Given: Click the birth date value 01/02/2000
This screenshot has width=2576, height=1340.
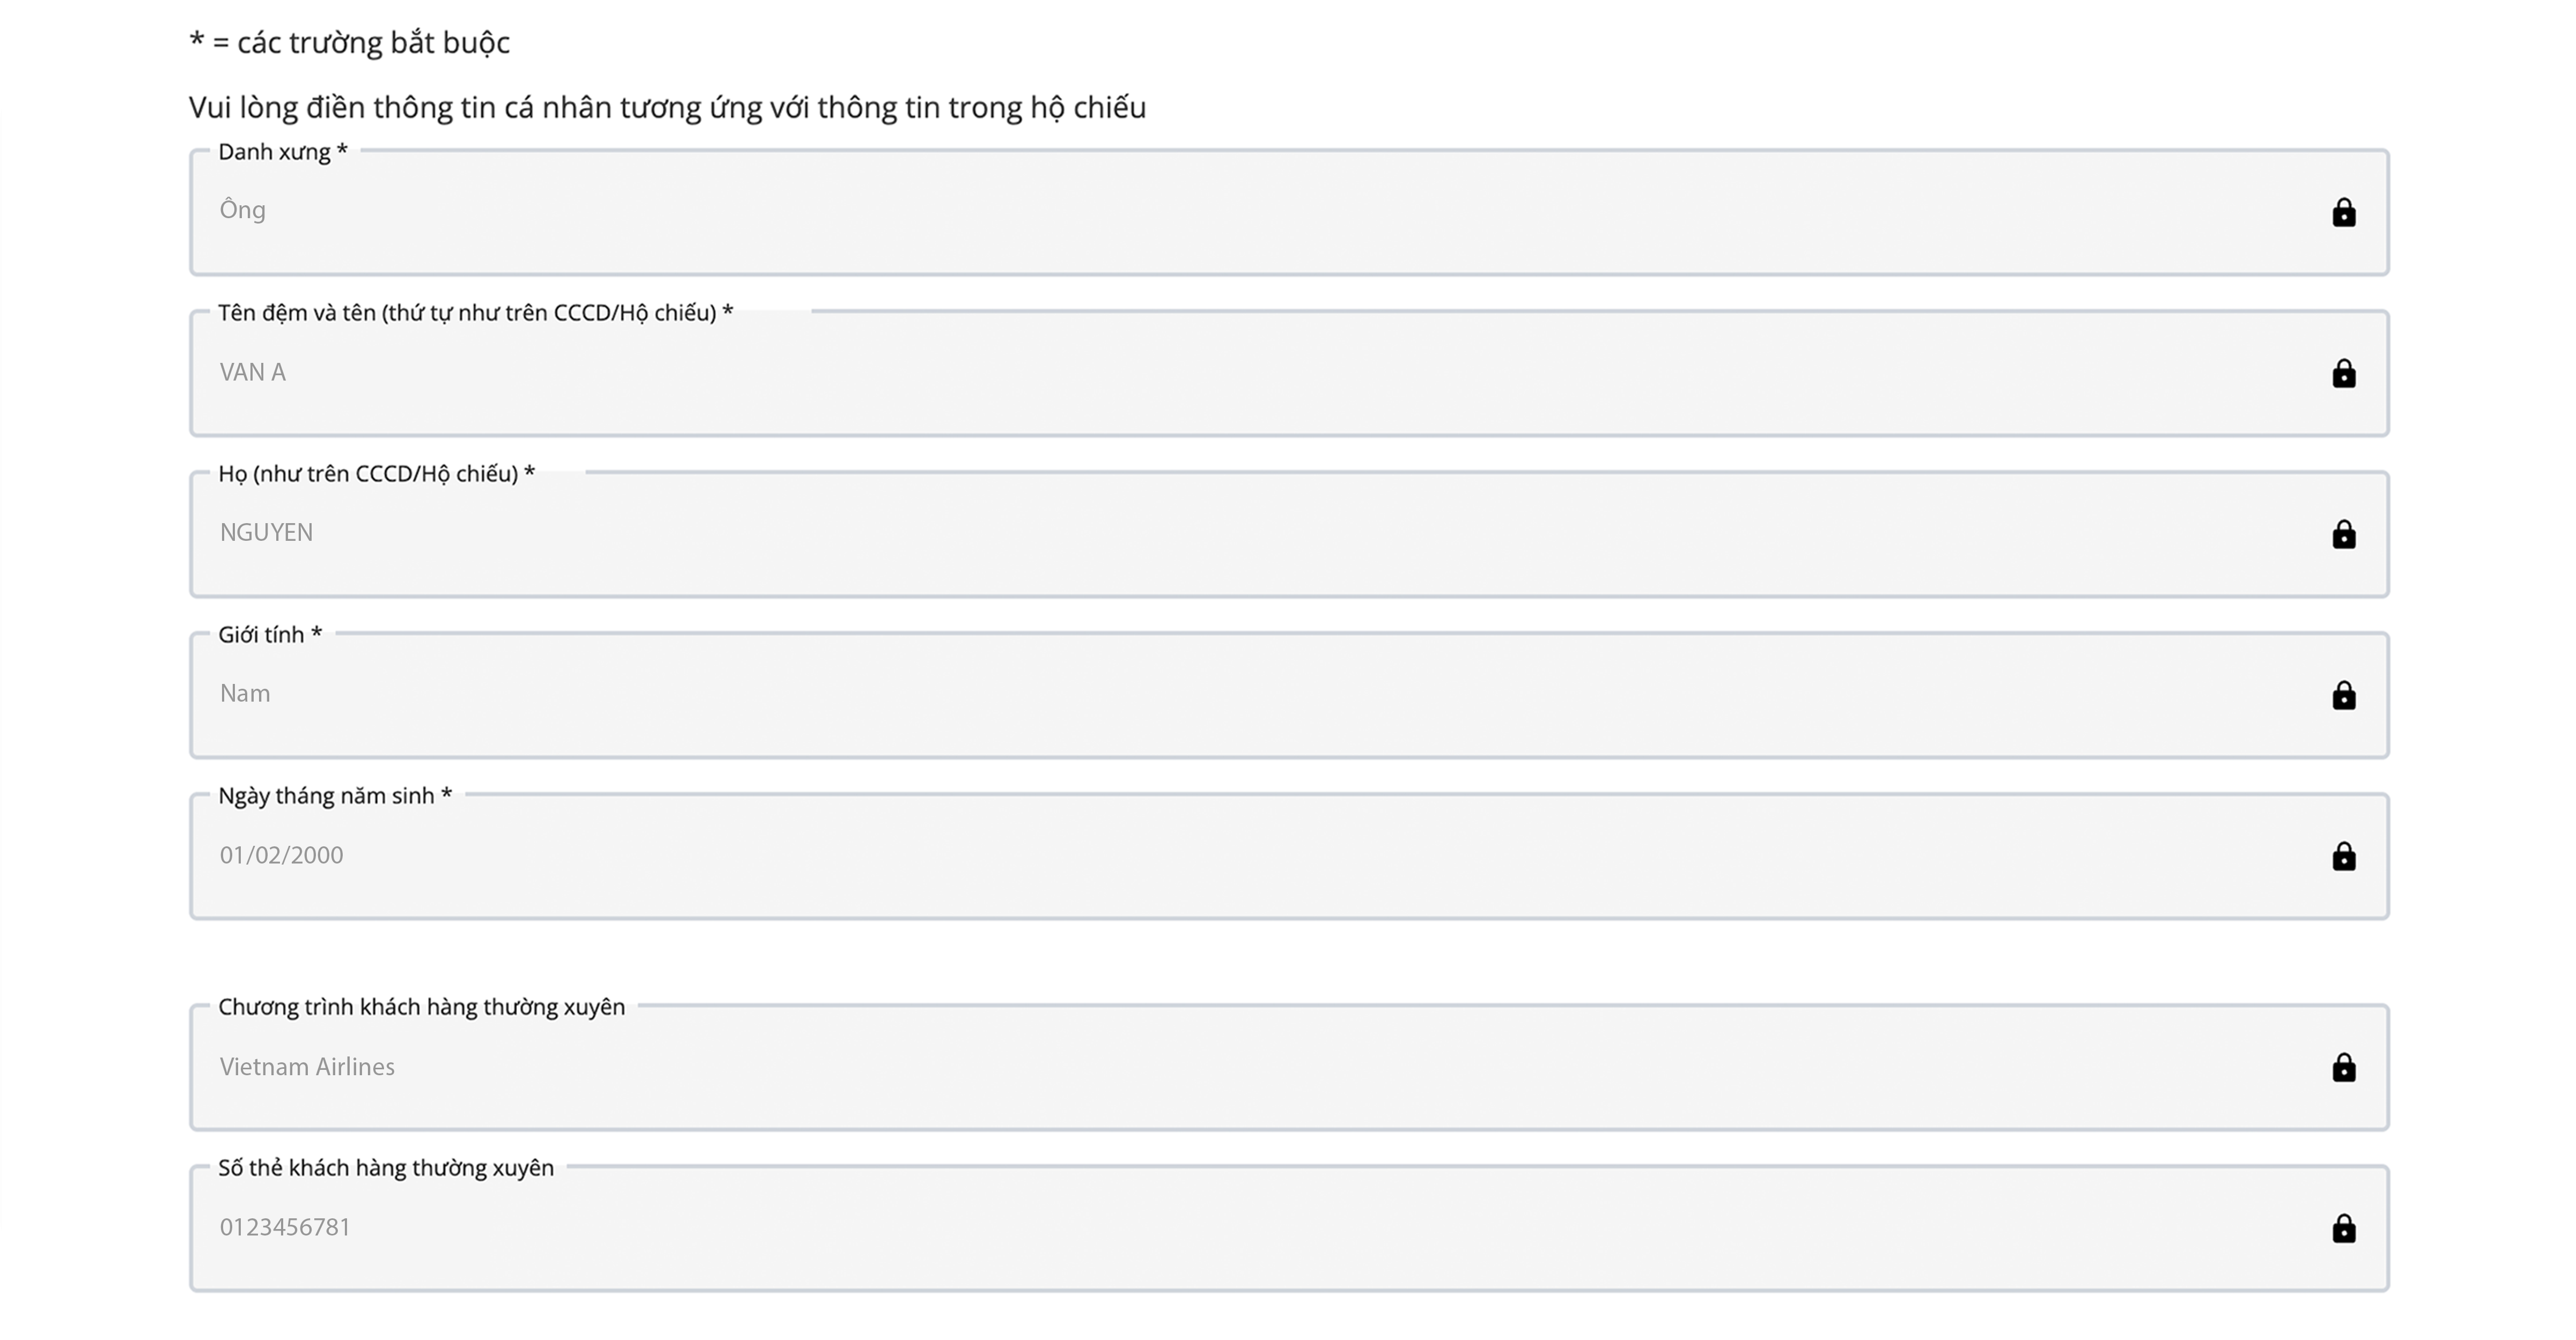Looking at the screenshot, I should tap(281, 855).
